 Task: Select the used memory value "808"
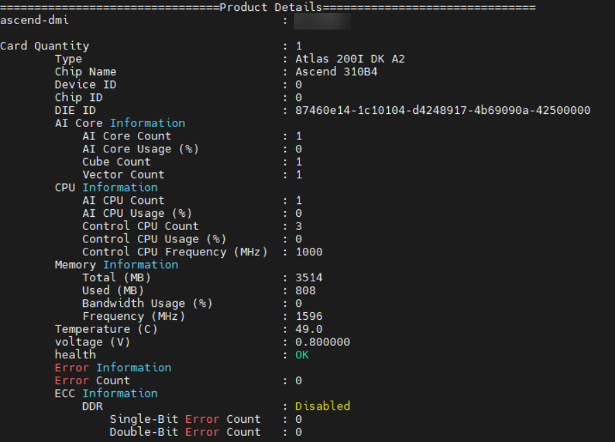point(306,291)
